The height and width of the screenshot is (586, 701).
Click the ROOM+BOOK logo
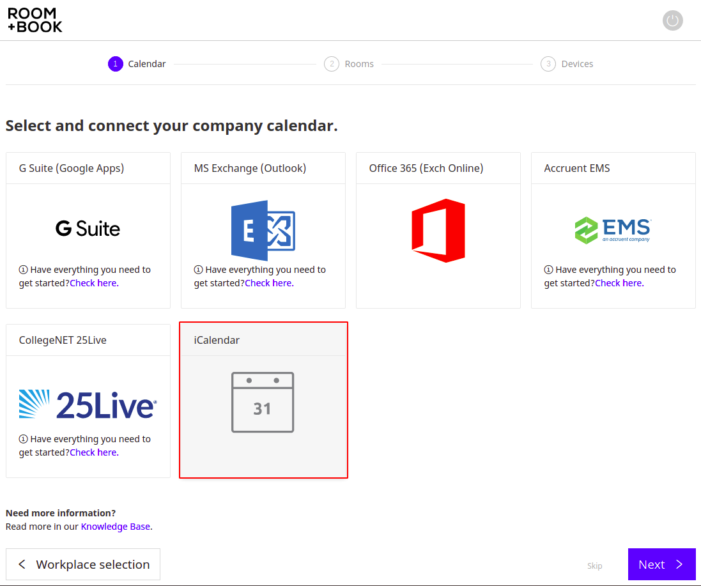click(x=35, y=20)
